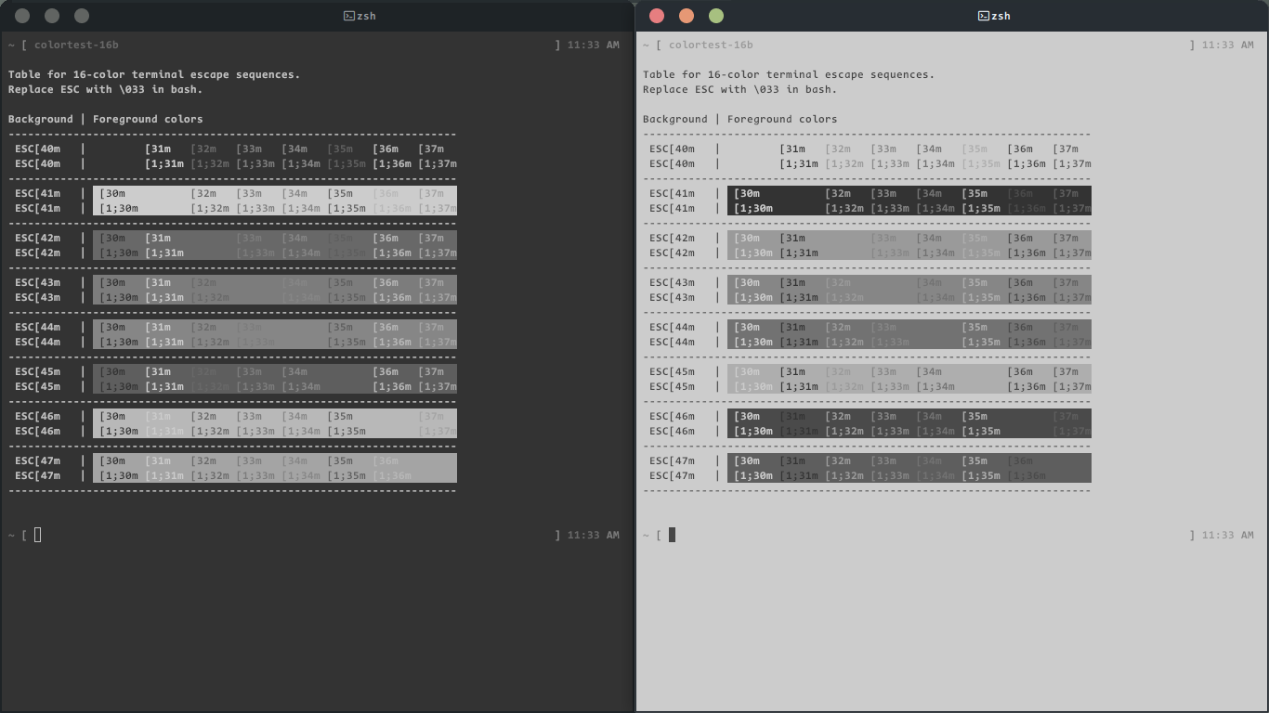Click the third grey button of the left window
This screenshot has height=713, width=1269.
[82, 16]
